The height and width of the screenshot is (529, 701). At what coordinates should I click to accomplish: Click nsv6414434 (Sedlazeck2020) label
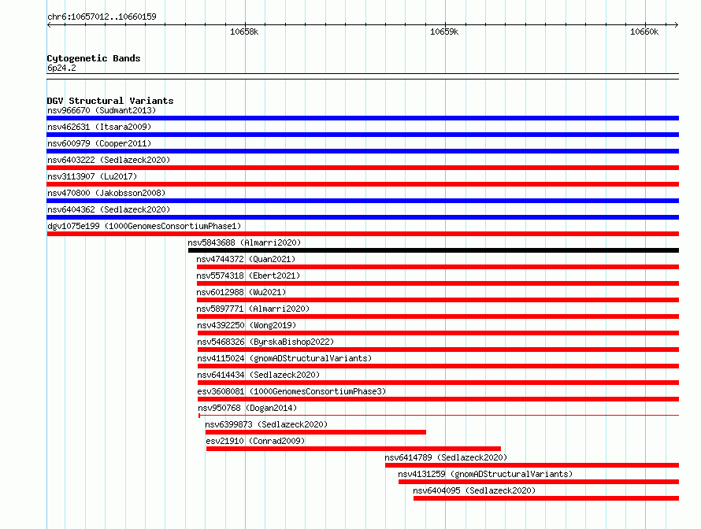click(x=258, y=375)
